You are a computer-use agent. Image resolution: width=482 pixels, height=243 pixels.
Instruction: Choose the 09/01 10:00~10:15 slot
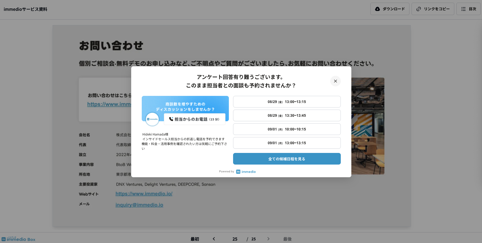[x=287, y=129]
